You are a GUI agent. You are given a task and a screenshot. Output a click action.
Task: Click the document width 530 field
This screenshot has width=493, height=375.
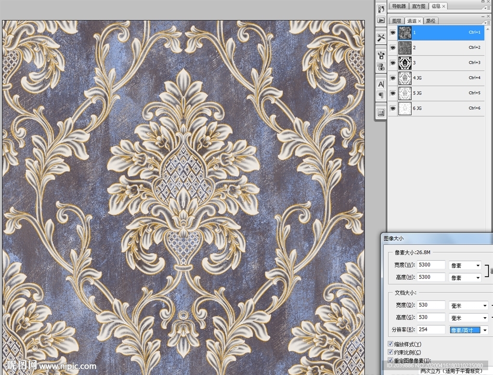click(431, 305)
